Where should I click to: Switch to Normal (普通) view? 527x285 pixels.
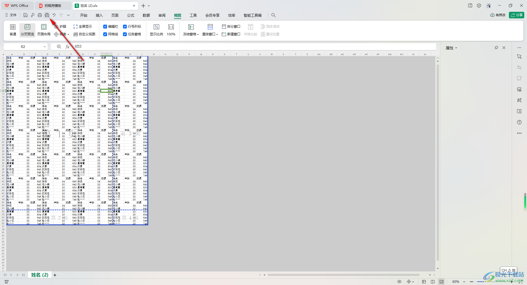[x=13, y=30]
